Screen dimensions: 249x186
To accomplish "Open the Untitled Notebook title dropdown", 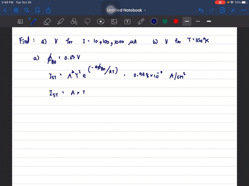I will 127,10.
